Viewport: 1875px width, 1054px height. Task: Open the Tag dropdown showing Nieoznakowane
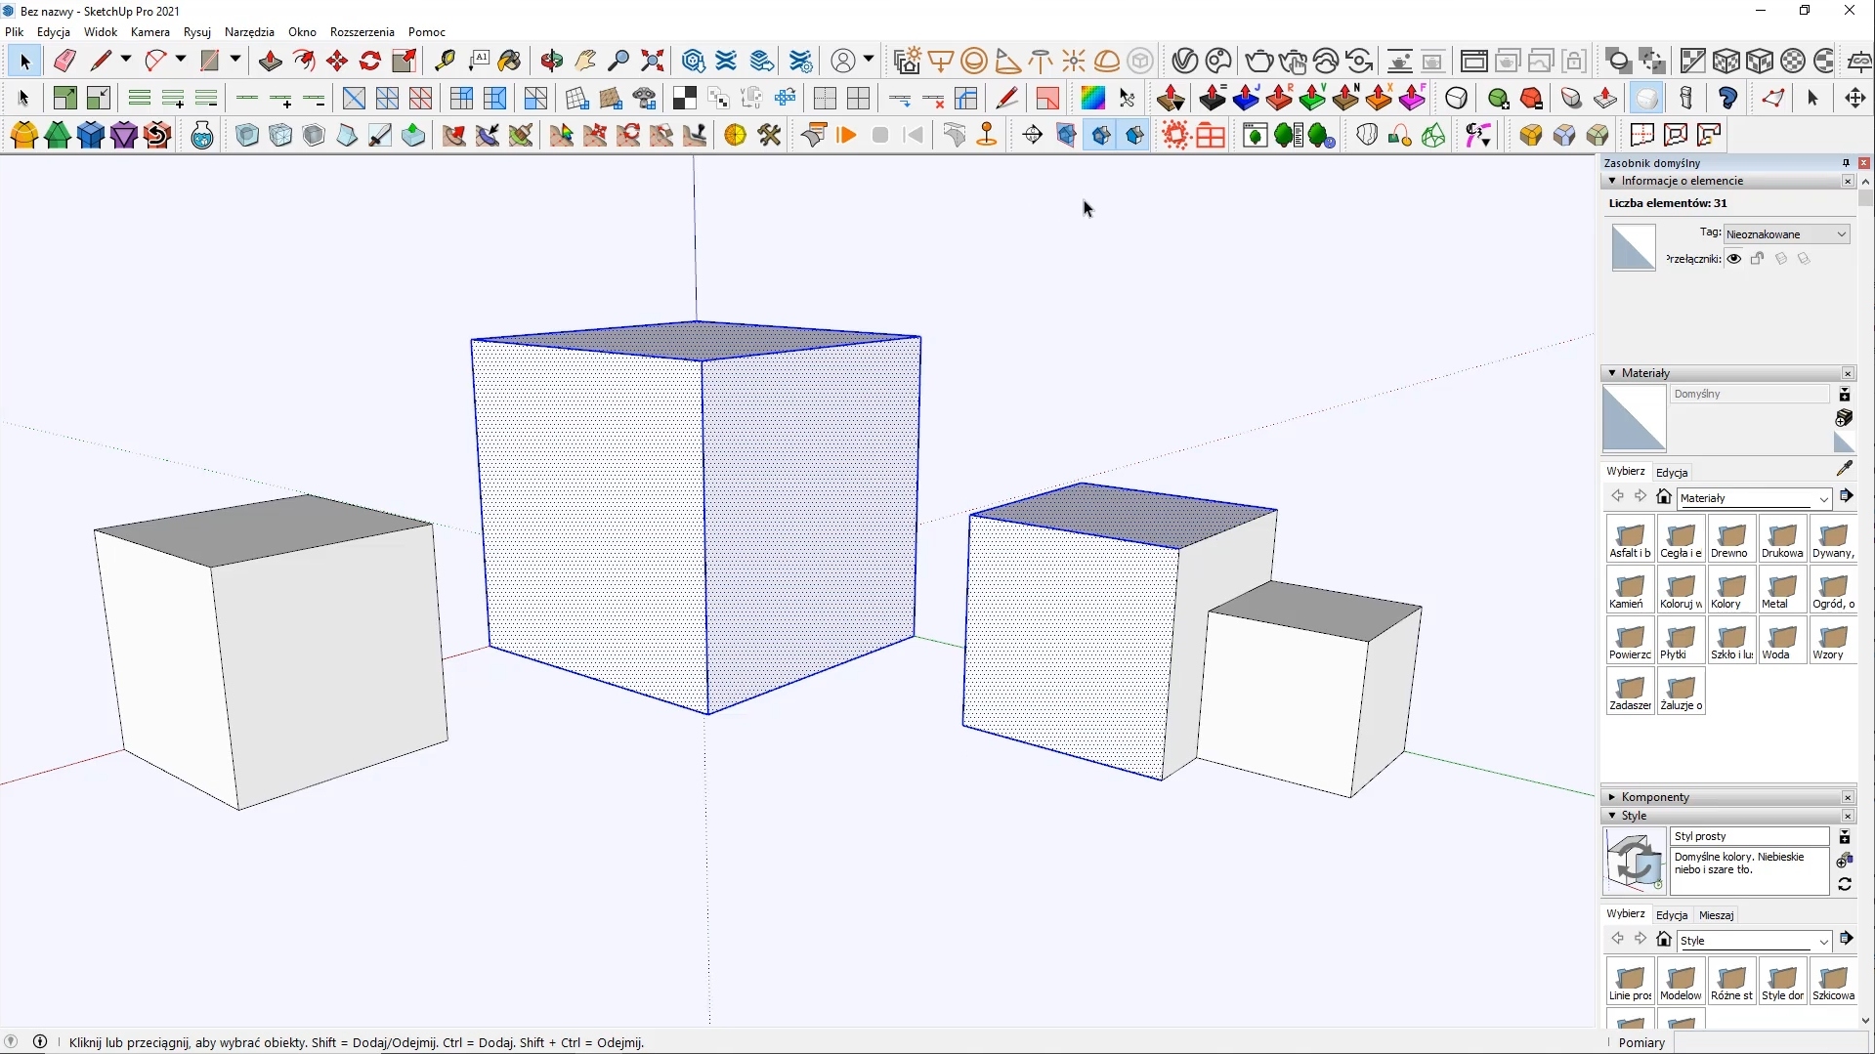click(x=1785, y=234)
